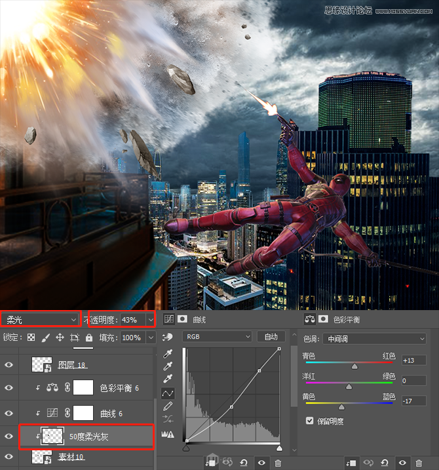Click the view previous state icon in Color Balance
This screenshot has height=470, width=439.
368,463
